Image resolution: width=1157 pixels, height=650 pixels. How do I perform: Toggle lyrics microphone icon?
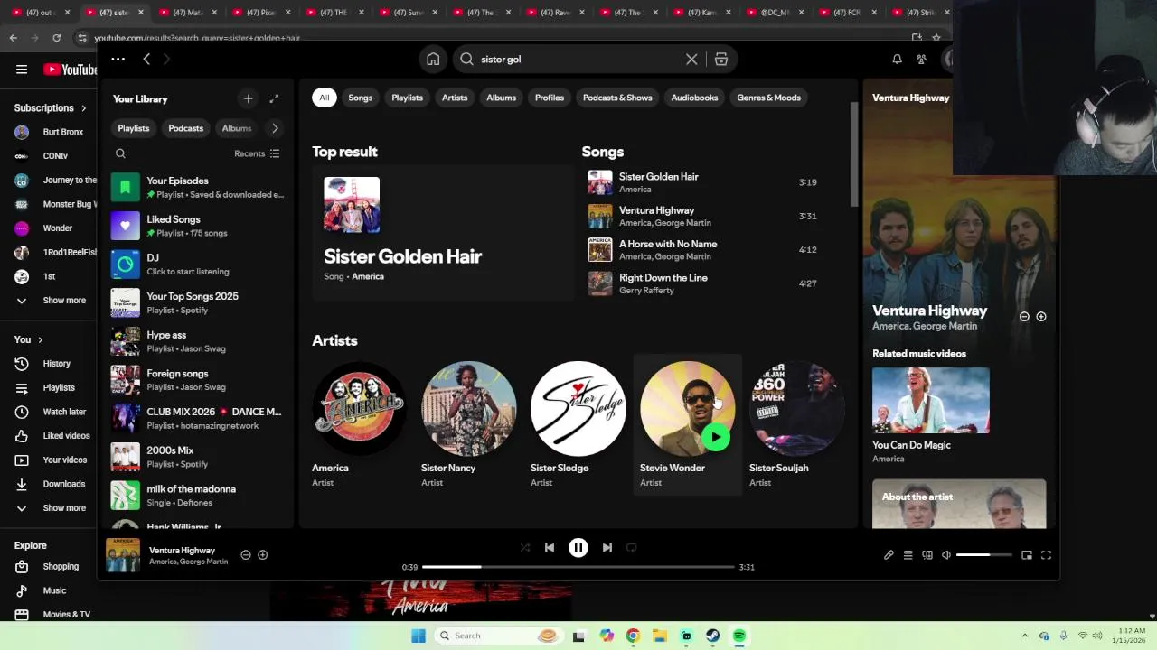click(889, 555)
